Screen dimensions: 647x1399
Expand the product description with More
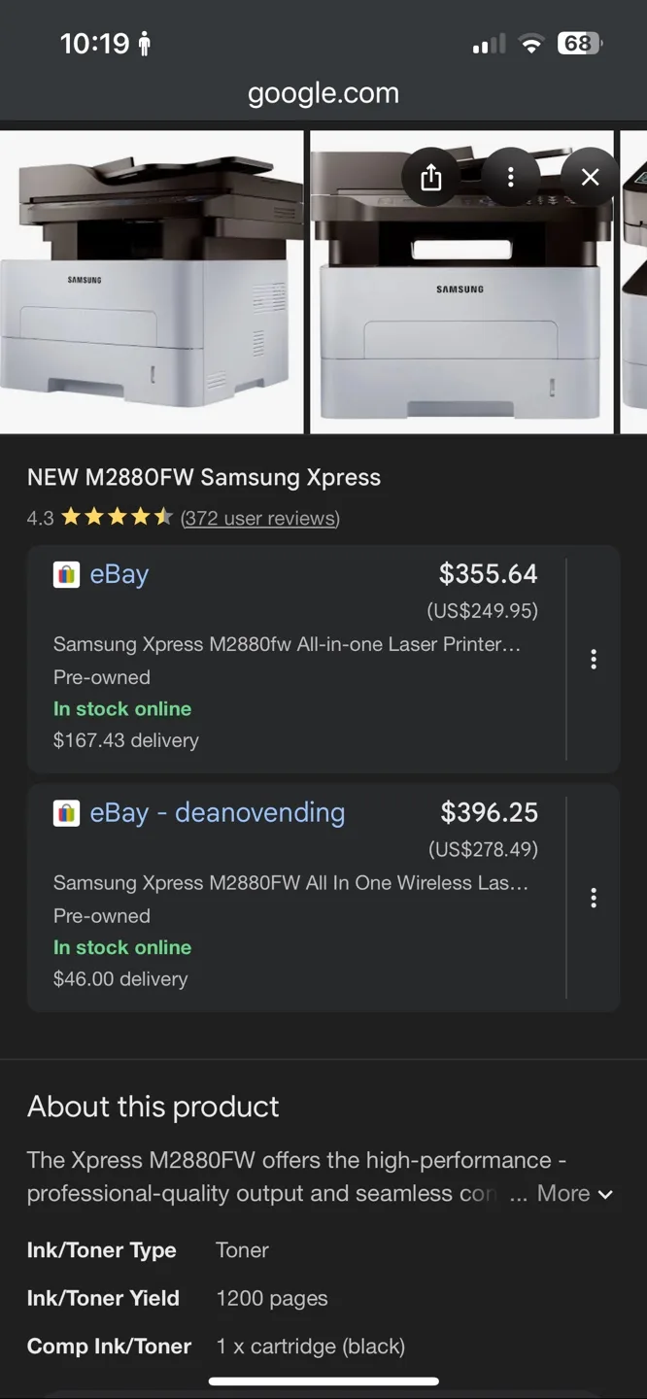coord(563,1193)
